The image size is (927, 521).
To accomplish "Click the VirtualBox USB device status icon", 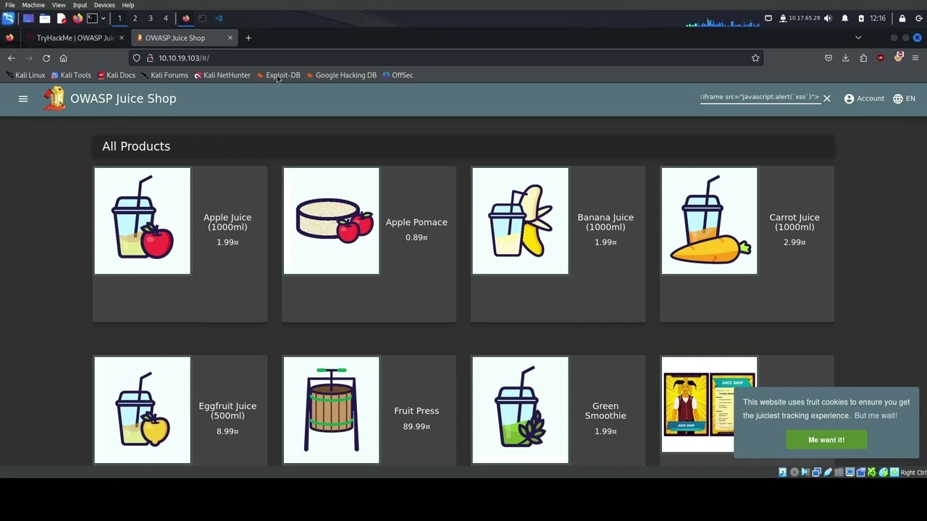I will [828, 473].
